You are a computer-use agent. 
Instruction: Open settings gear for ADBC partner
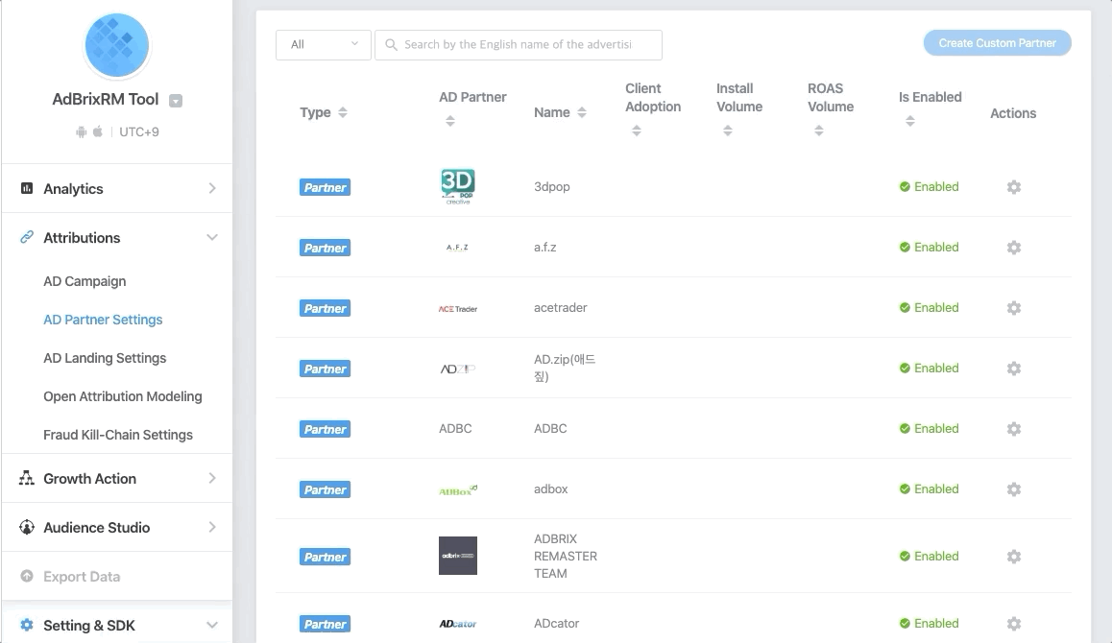pyautogui.click(x=1013, y=429)
